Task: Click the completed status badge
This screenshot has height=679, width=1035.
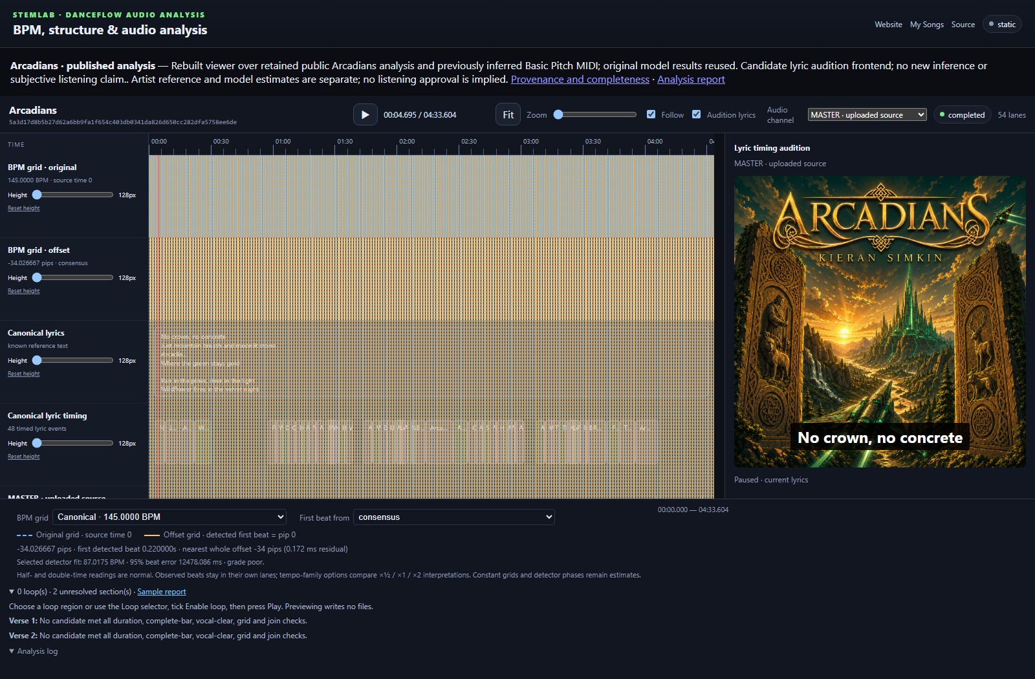Action: tap(962, 114)
